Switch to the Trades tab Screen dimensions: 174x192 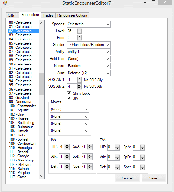tap(48, 15)
